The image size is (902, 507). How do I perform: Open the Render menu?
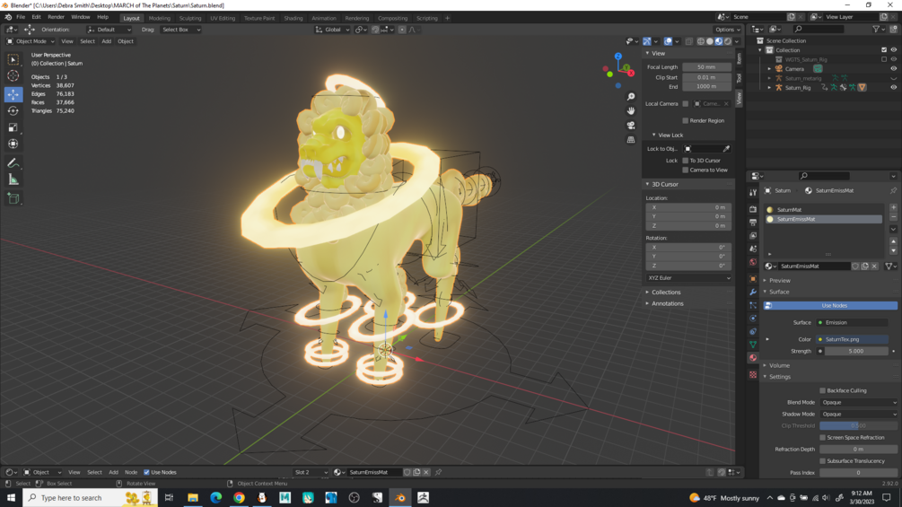click(56, 17)
